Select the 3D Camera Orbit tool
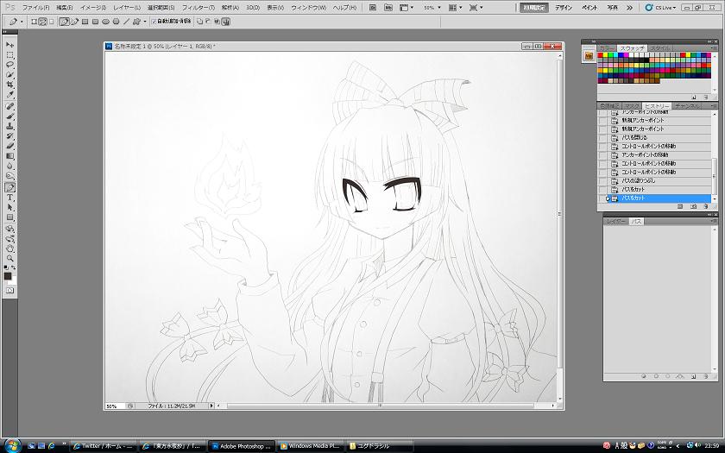Image resolution: width=725 pixels, height=453 pixels. [x=9, y=239]
